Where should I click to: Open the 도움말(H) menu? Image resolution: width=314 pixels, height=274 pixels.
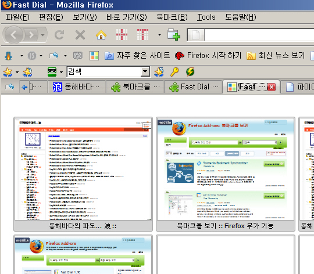coord(241,17)
